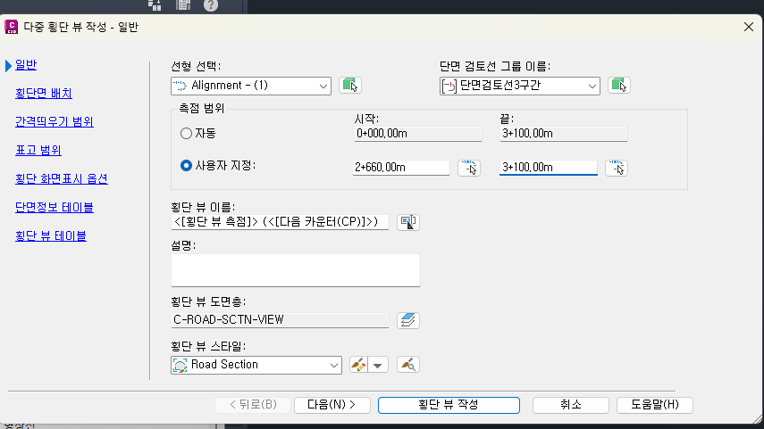The width and height of the screenshot is (764, 429).
Task: Click the user-specified start station field
Action: click(401, 168)
